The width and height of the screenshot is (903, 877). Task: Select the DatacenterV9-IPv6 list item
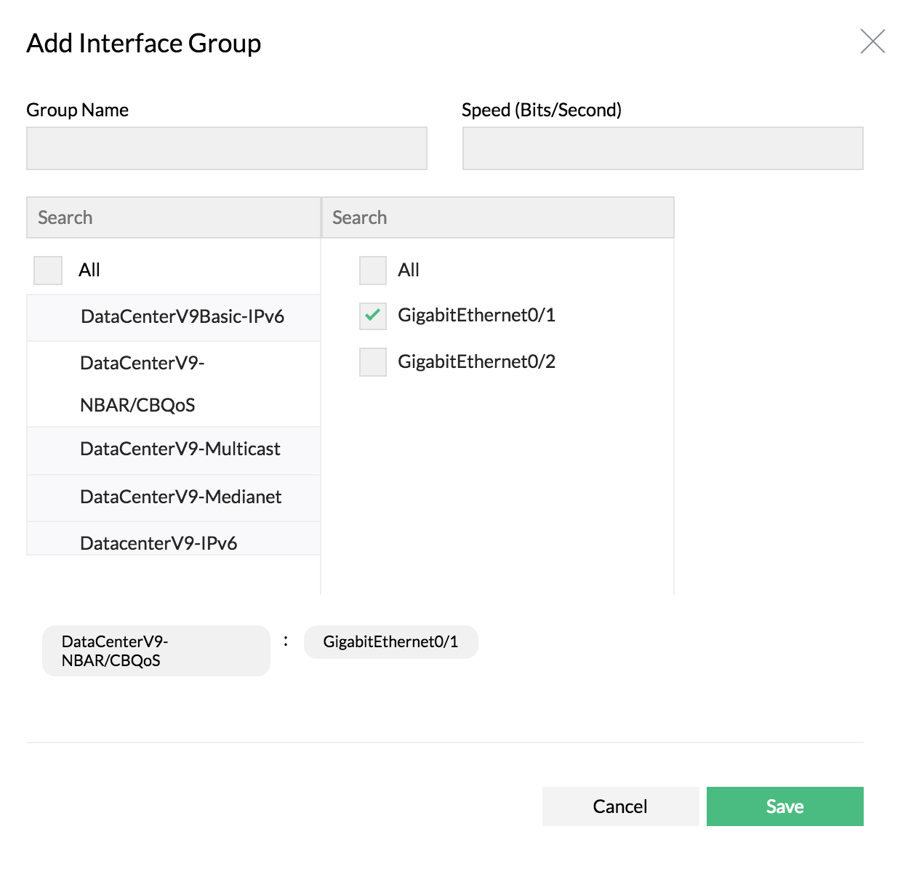click(158, 542)
